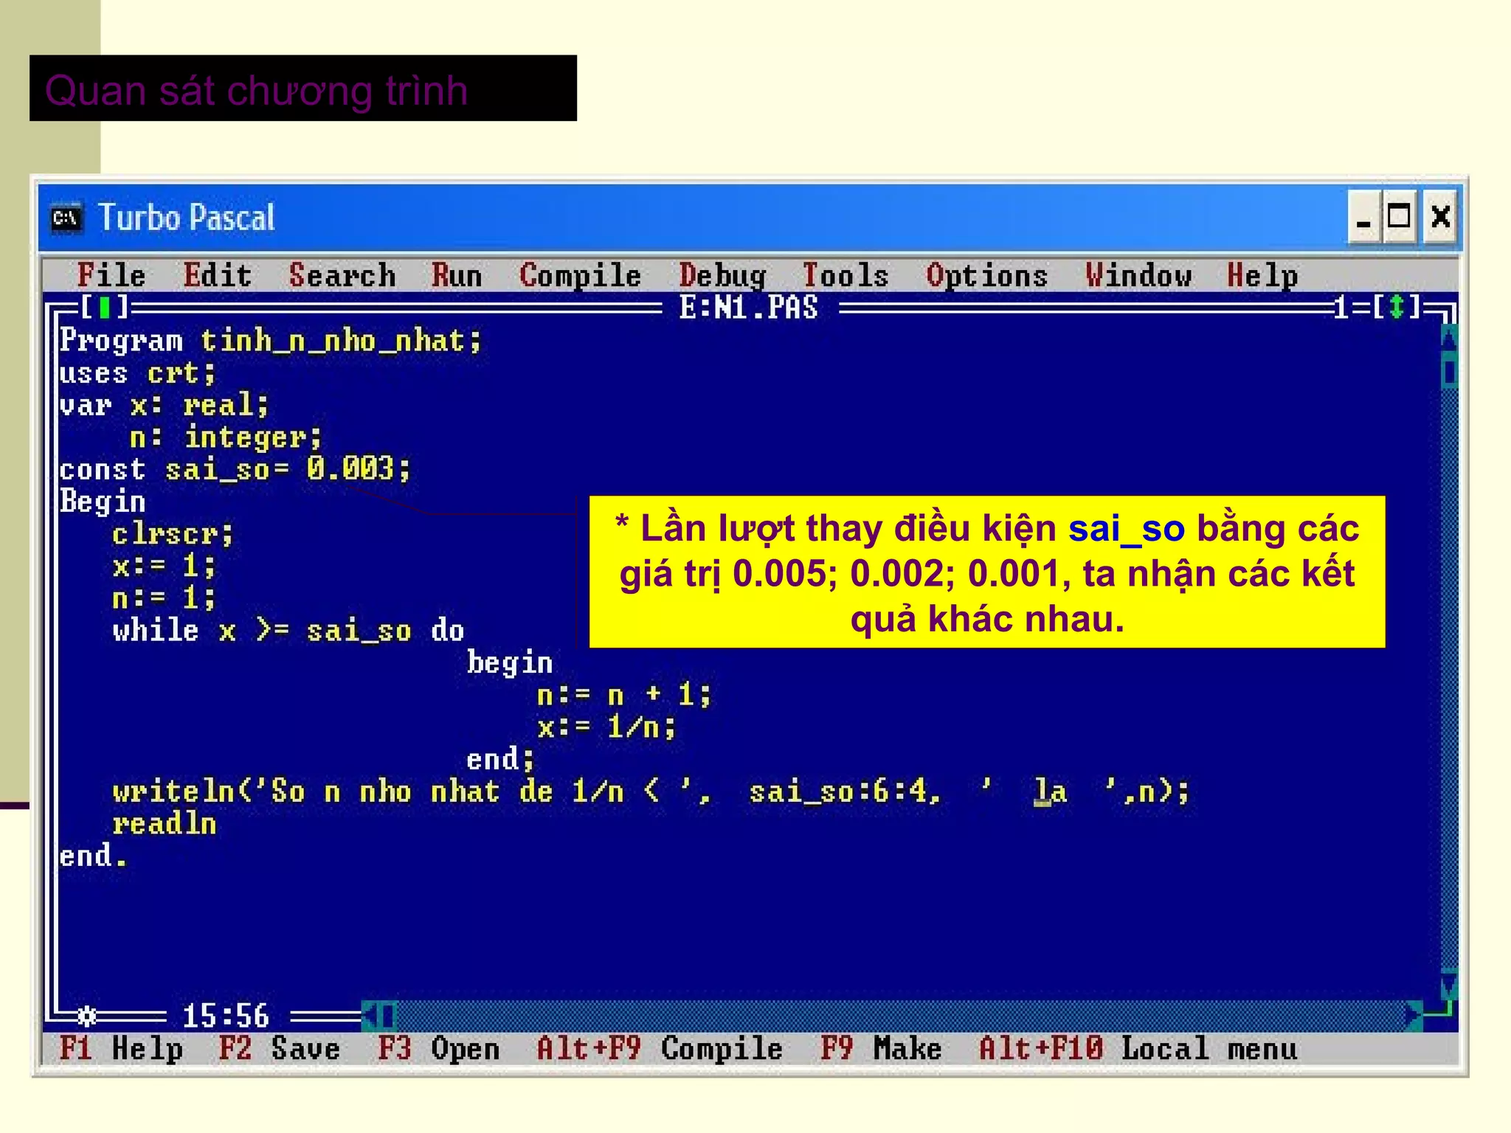Expand the Options menu
1511x1133 pixels.
point(986,276)
